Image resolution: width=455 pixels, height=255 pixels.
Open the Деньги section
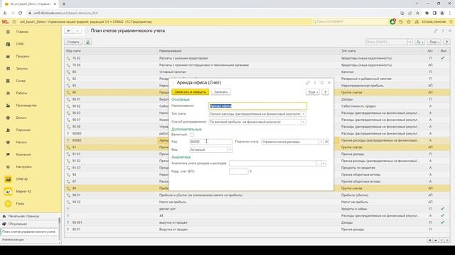pos(21,118)
